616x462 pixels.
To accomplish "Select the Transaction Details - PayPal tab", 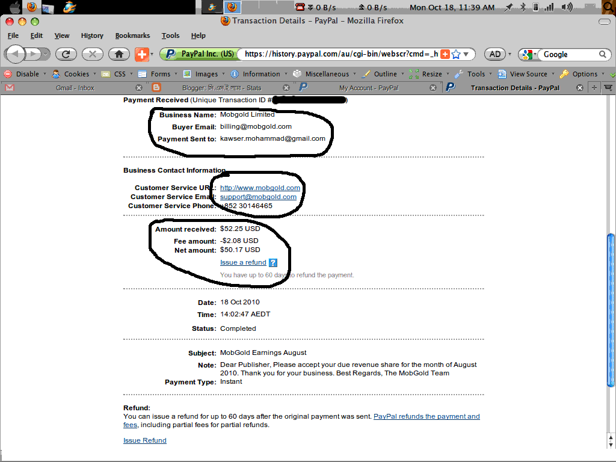I will tap(515, 88).
